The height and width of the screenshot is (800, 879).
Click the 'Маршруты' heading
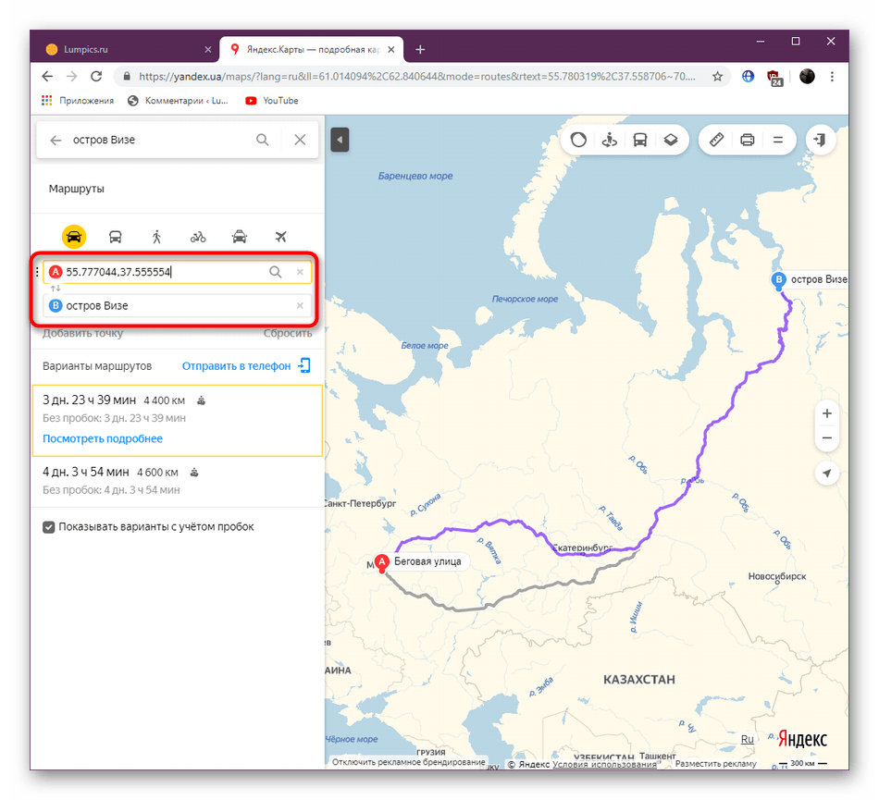[x=76, y=189]
